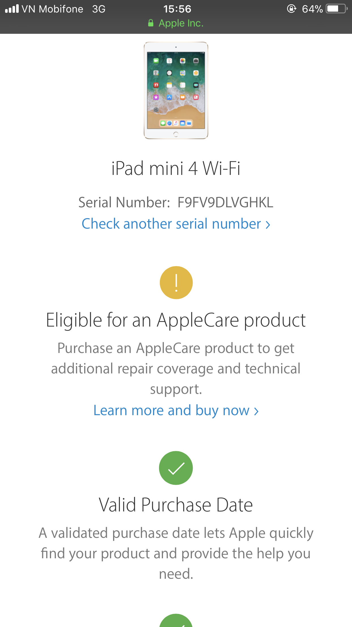Click the Valid Purchase Date heading

(176, 505)
